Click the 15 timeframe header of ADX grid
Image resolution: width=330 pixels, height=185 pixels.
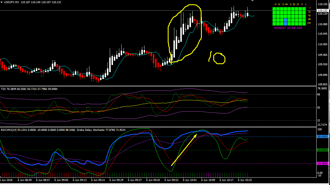(298, 4)
